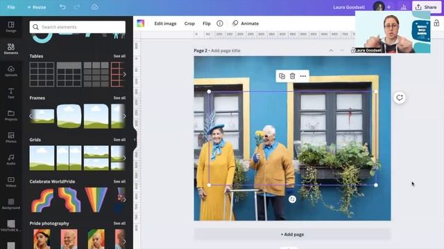Pick the rainbow triangle graphic
The image size is (444, 249).
[96, 200]
